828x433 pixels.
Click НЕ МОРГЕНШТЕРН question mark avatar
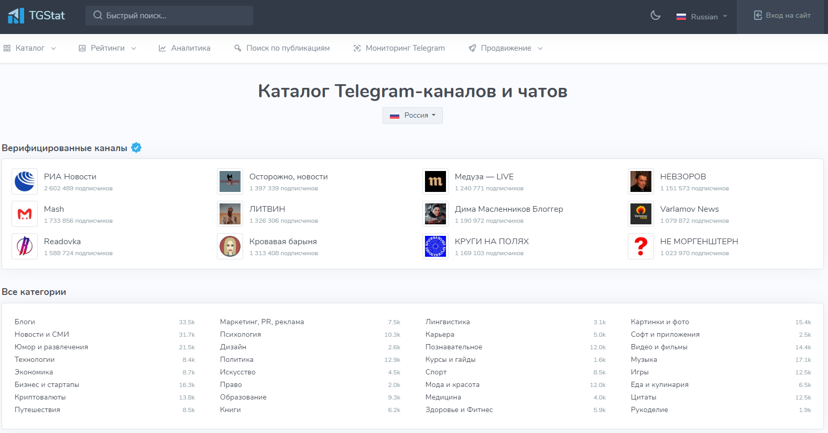pyautogui.click(x=641, y=246)
